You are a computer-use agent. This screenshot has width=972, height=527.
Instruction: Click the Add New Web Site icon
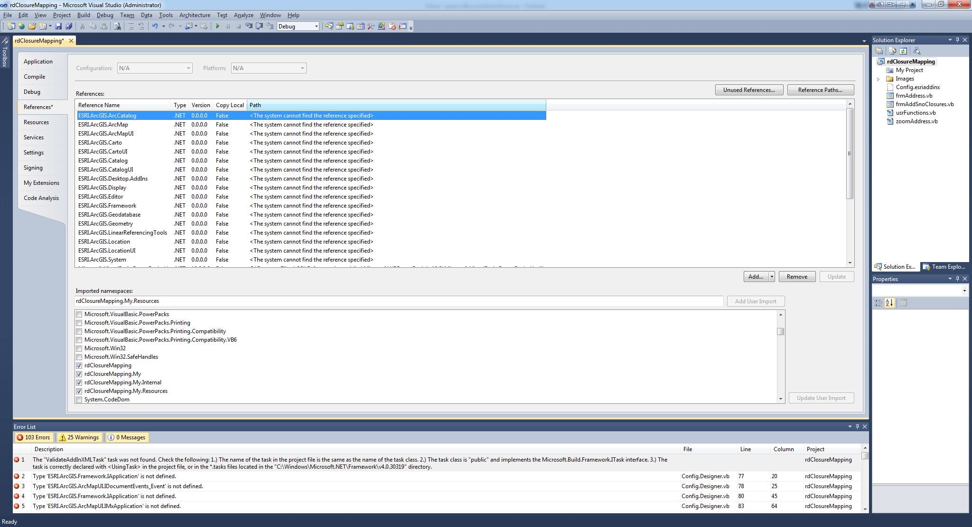tap(21, 27)
